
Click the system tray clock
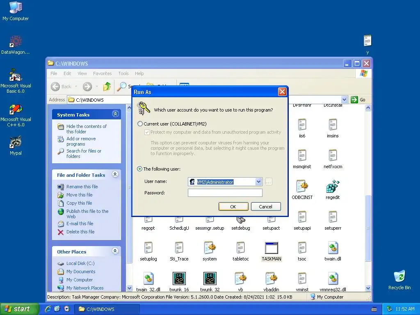tap(405, 309)
